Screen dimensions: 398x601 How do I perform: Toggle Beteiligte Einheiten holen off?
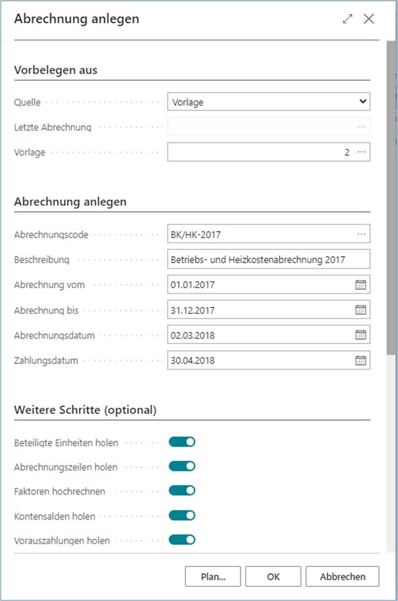pyautogui.click(x=182, y=442)
